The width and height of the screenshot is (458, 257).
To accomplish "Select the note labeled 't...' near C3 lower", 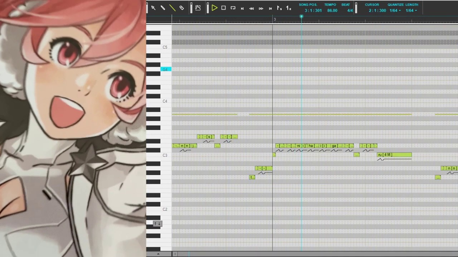I will (x=252, y=177).
